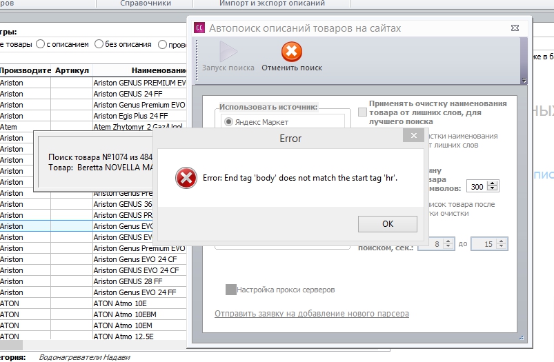The image size is (554, 362).
Task: Select row ATON Atmo 10EBM
Action: pos(93,314)
